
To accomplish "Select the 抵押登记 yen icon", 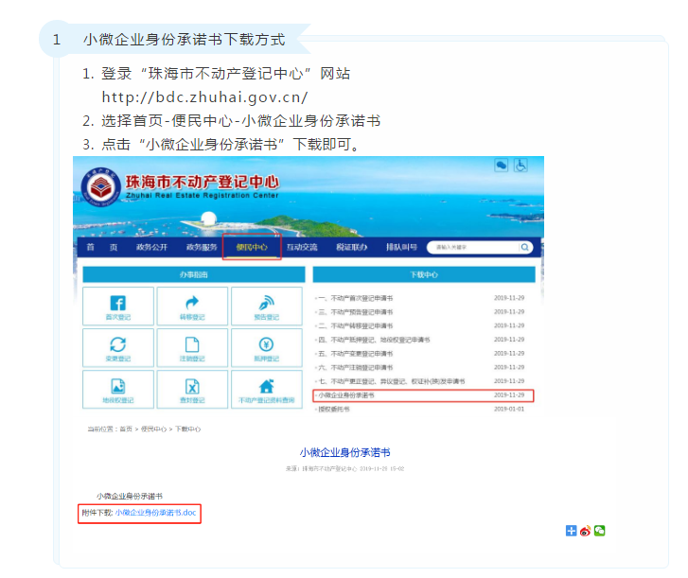I will tap(267, 347).
